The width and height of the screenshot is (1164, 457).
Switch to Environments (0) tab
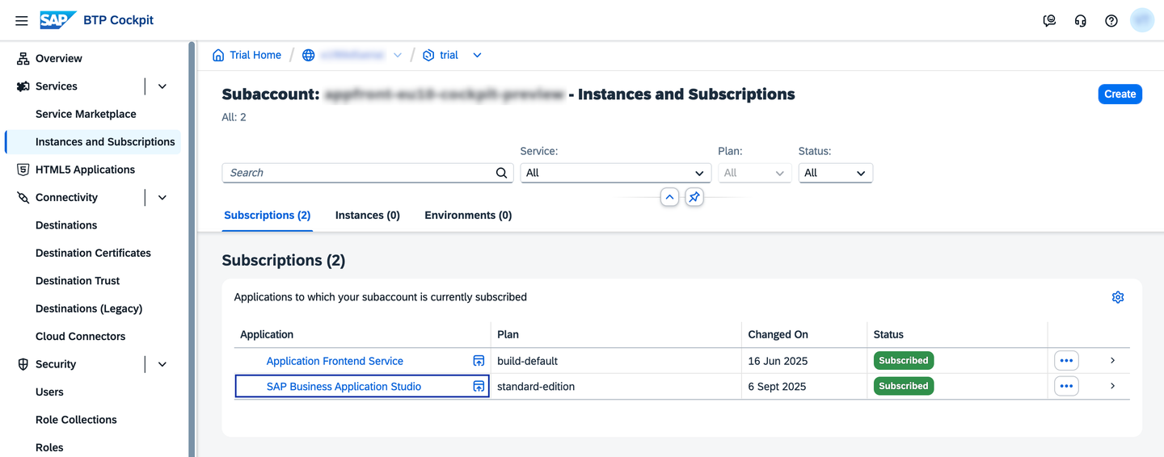tap(468, 216)
